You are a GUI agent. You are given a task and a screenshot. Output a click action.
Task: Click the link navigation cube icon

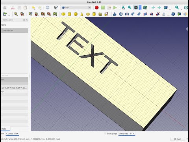166,7
